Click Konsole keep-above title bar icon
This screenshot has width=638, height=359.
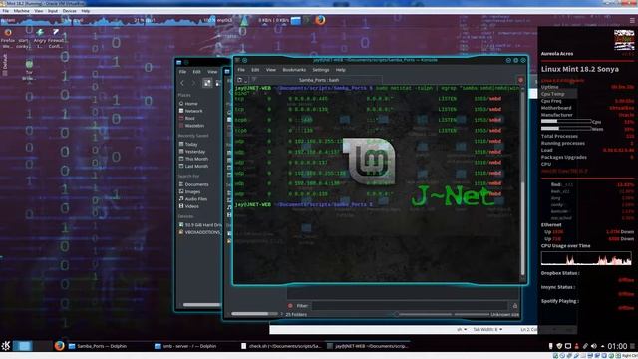coord(245,60)
